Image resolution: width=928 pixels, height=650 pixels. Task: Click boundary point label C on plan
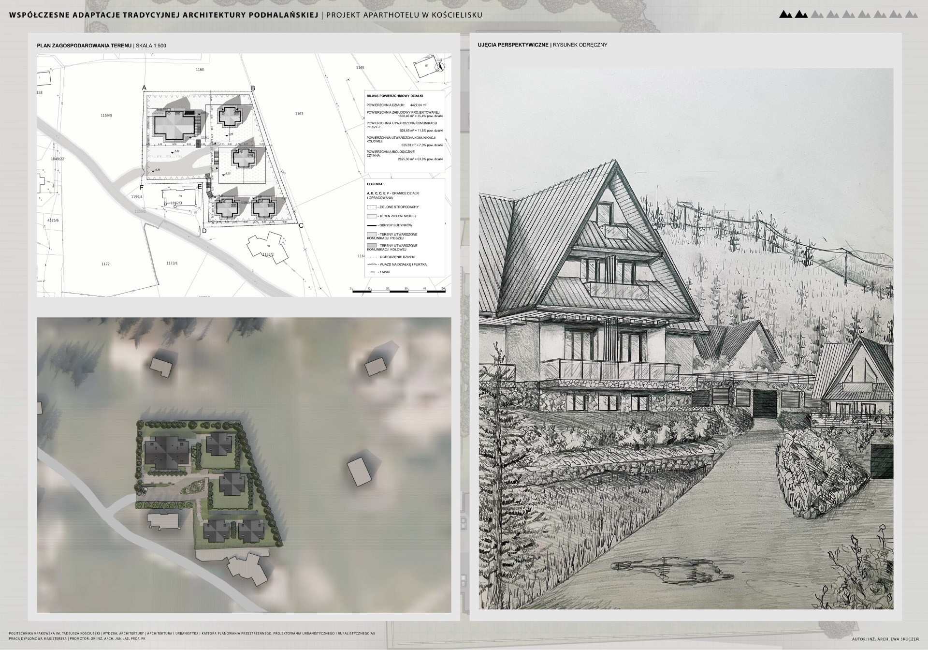point(301,226)
